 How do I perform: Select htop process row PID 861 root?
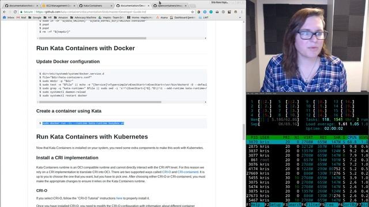[307, 160]
